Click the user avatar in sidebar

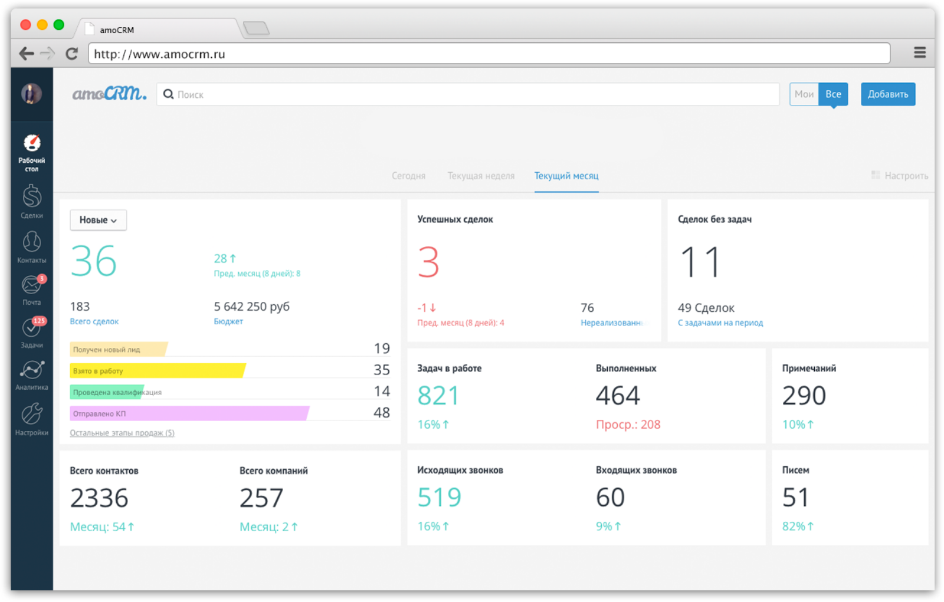point(32,94)
